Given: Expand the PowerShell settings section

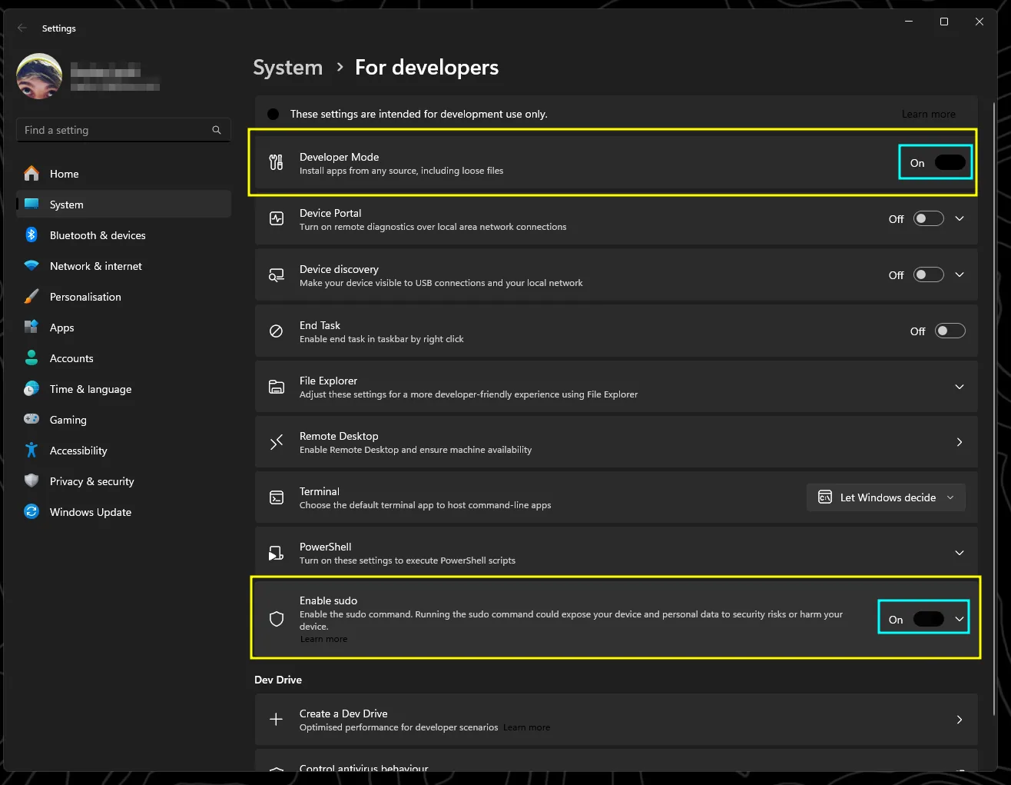Looking at the screenshot, I should tap(960, 553).
